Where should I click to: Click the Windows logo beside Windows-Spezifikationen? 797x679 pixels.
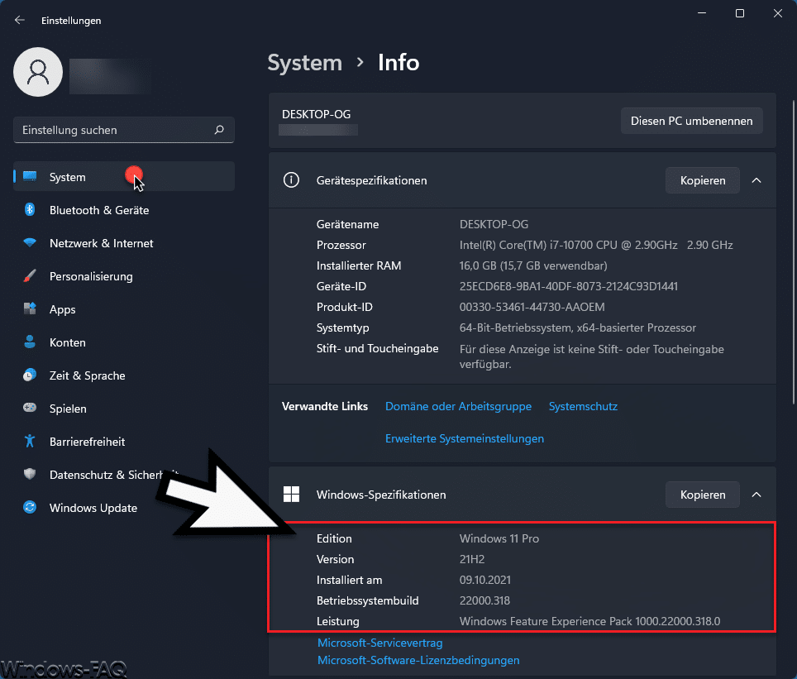point(291,495)
